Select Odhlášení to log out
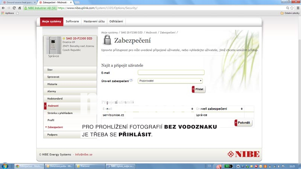301x169 pixels. tap(116, 21)
